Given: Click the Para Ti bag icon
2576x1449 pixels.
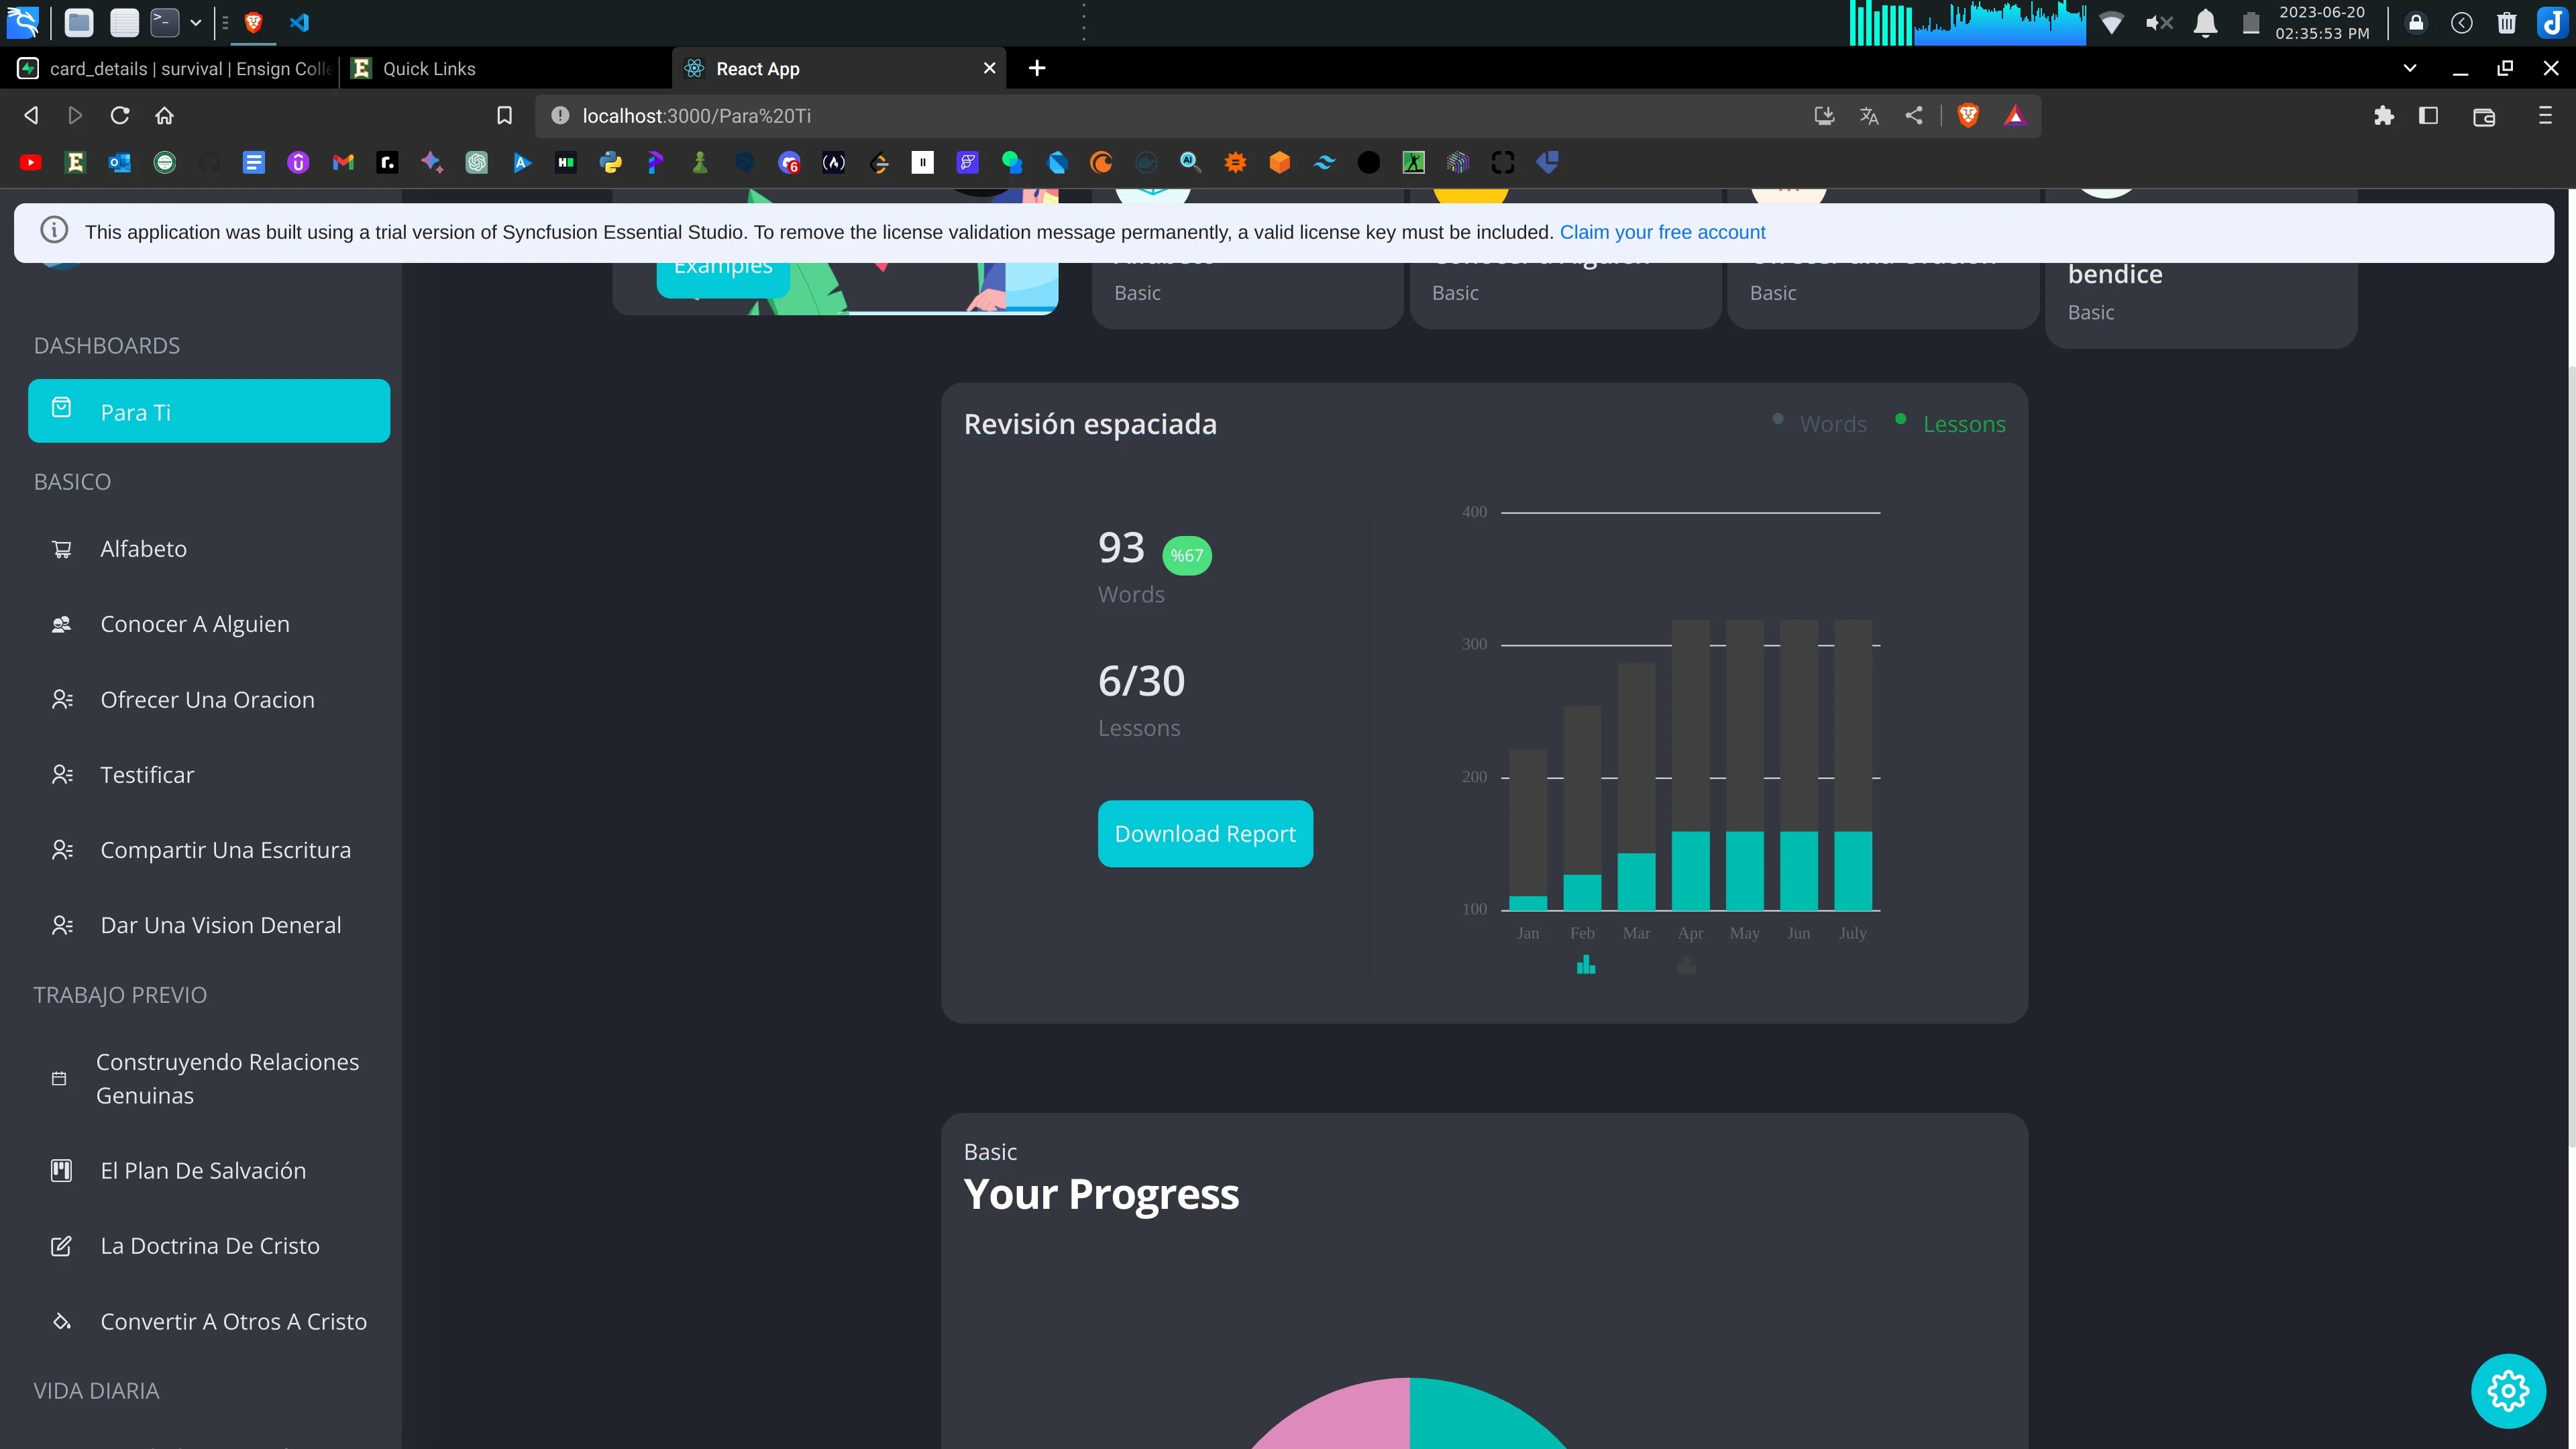Looking at the screenshot, I should click(x=61, y=407).
